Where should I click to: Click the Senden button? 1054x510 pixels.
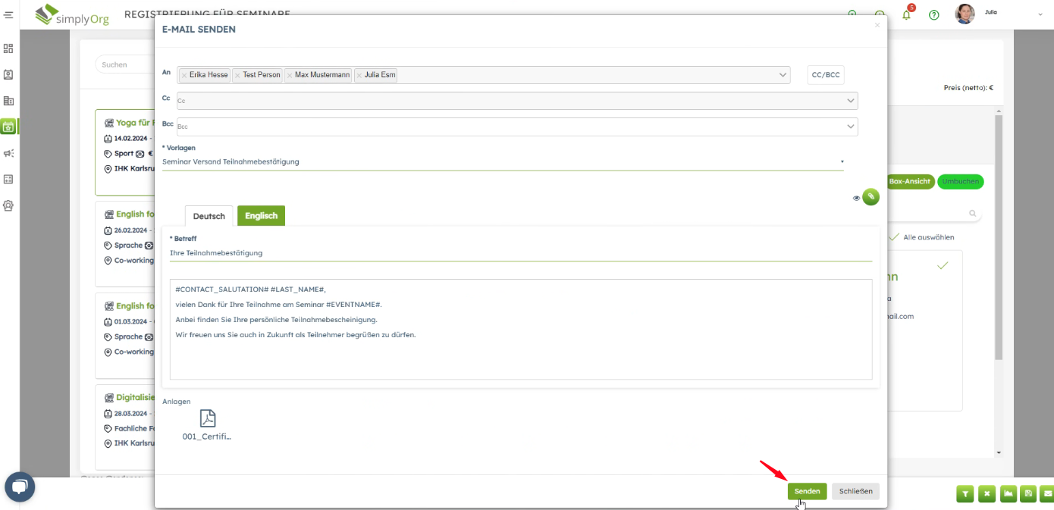807,491
